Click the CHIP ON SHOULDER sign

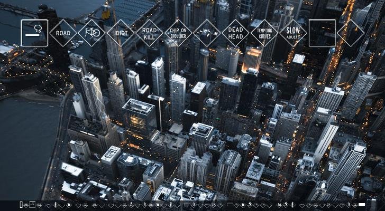click(178, 33)
